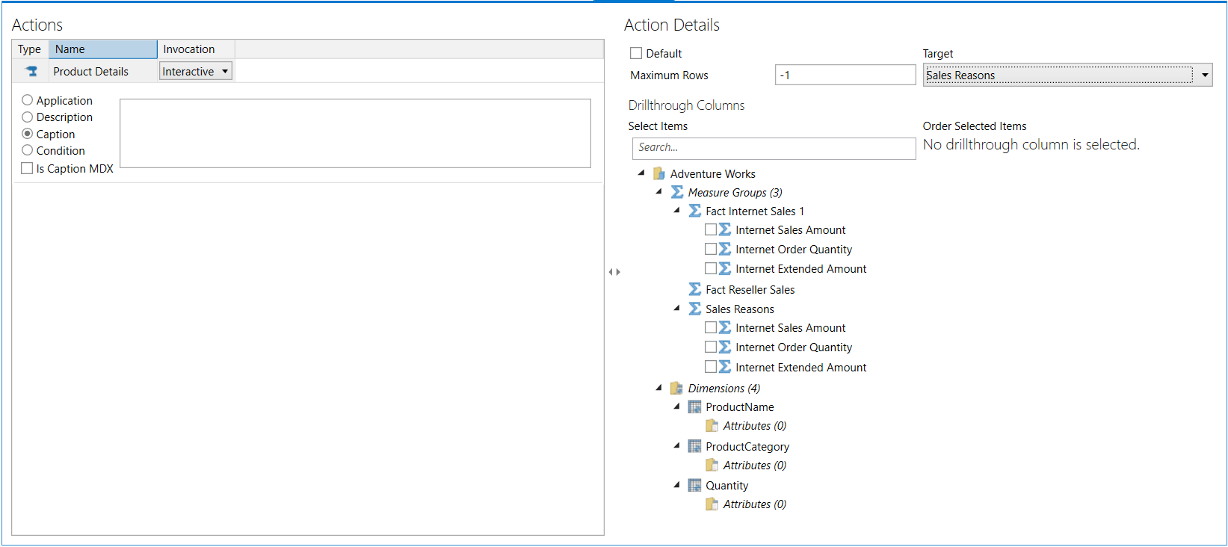The height and width of the screenshot is (547, 1228).
Task: Enable the Default checkbox
Action: (x=636, y=54)
